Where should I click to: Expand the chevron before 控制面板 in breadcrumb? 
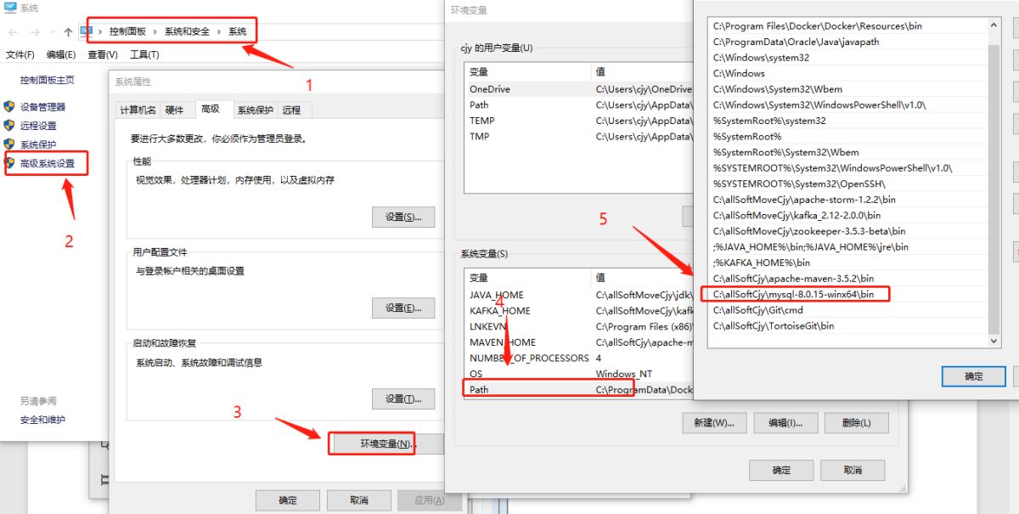click(x=101, y=31)
